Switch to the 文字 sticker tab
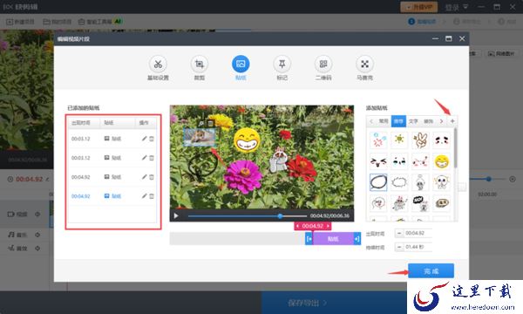 (x=413, y=121)
